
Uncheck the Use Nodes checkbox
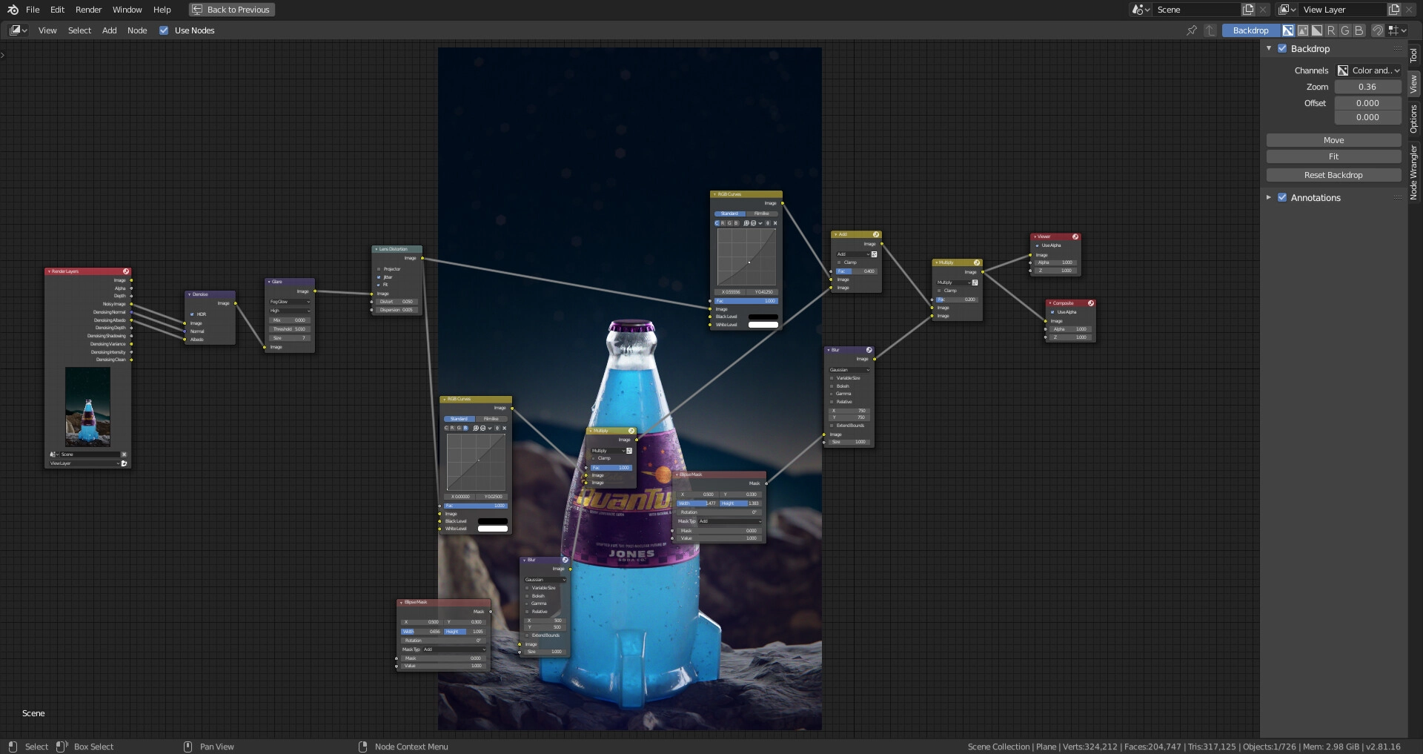tap(164, 30)
